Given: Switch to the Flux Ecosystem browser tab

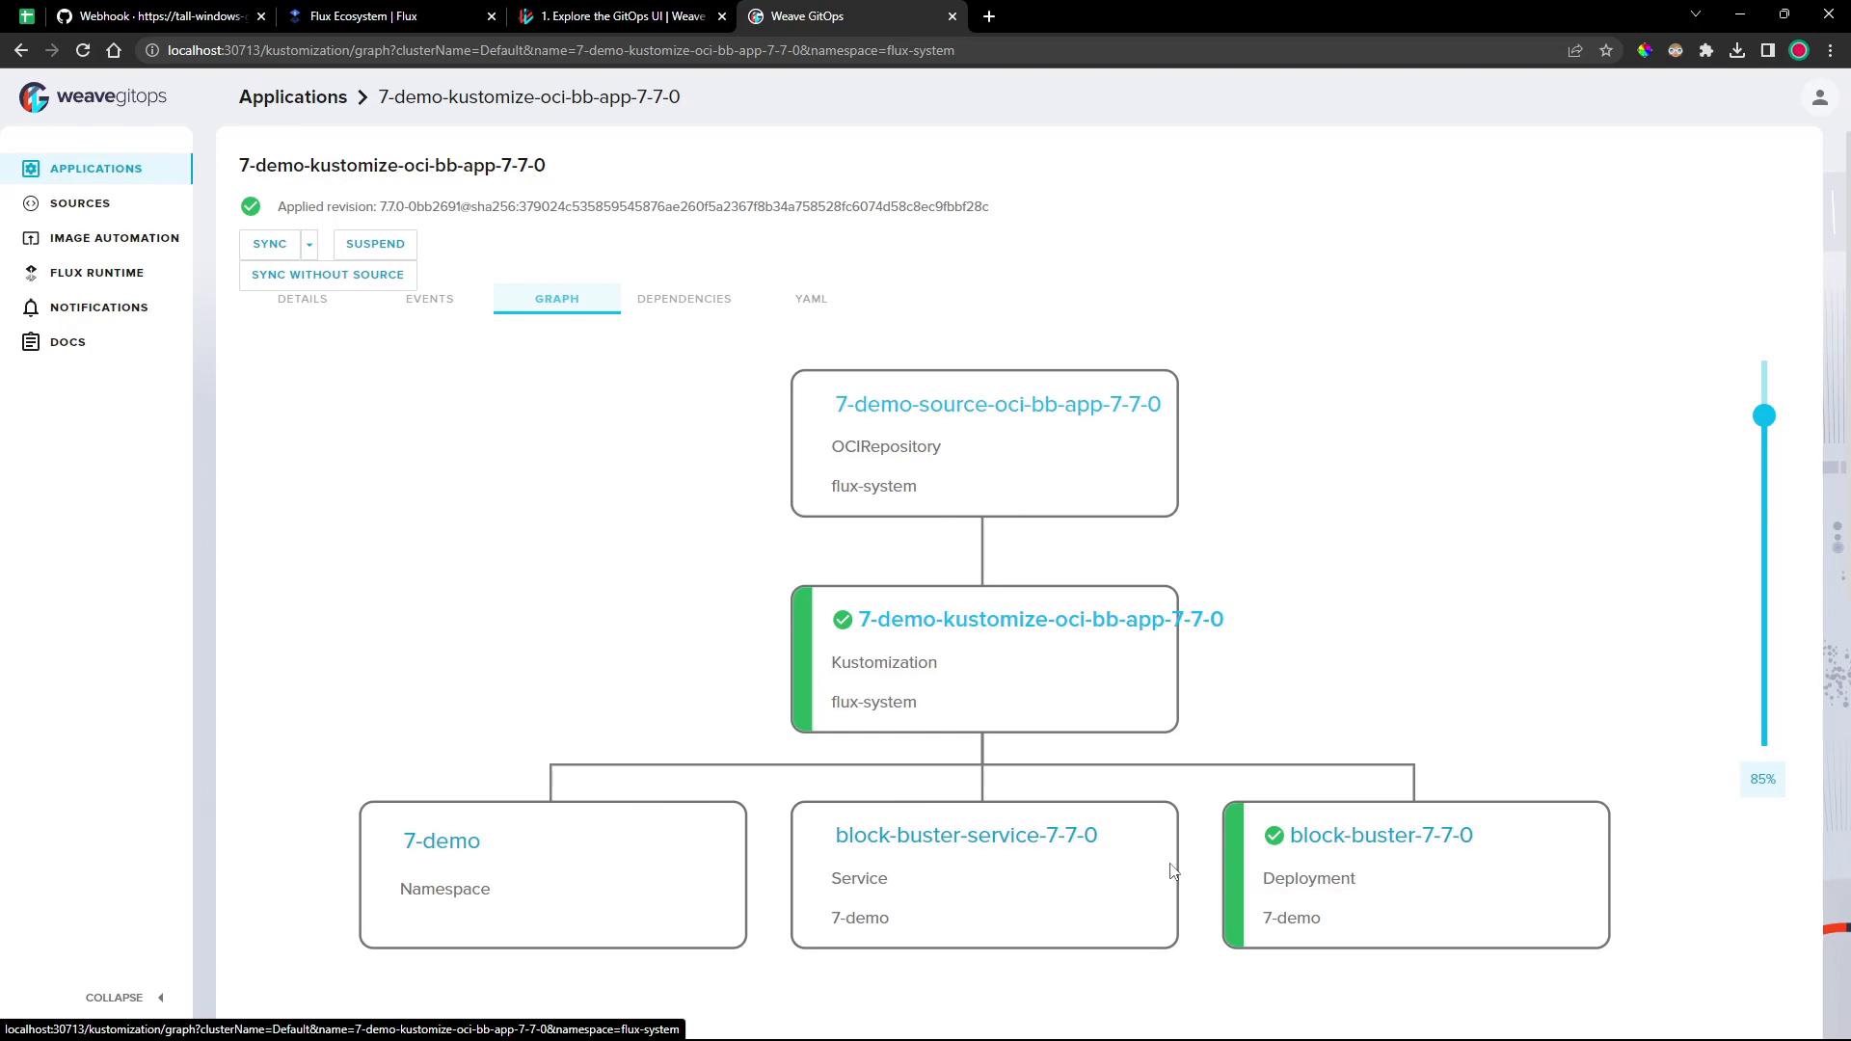Looking at the screenshot, I should 390,16.
